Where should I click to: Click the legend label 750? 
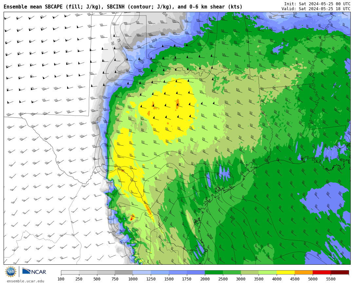coord(115,279)
